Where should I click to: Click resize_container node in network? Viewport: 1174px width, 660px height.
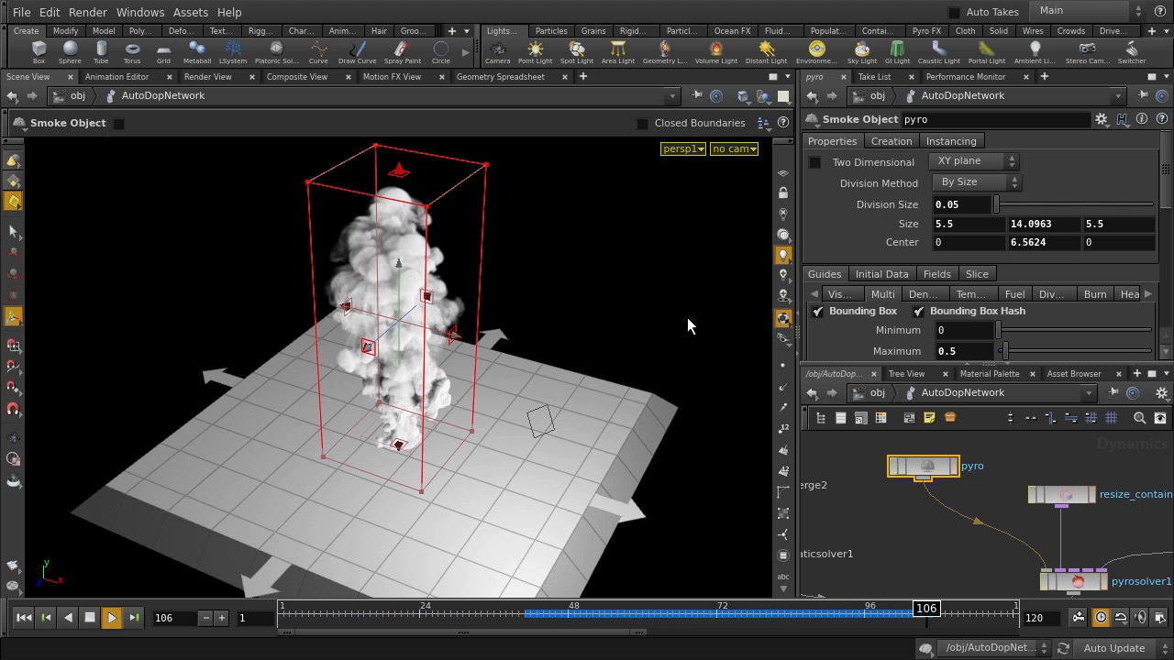(x=1061, y=495)
